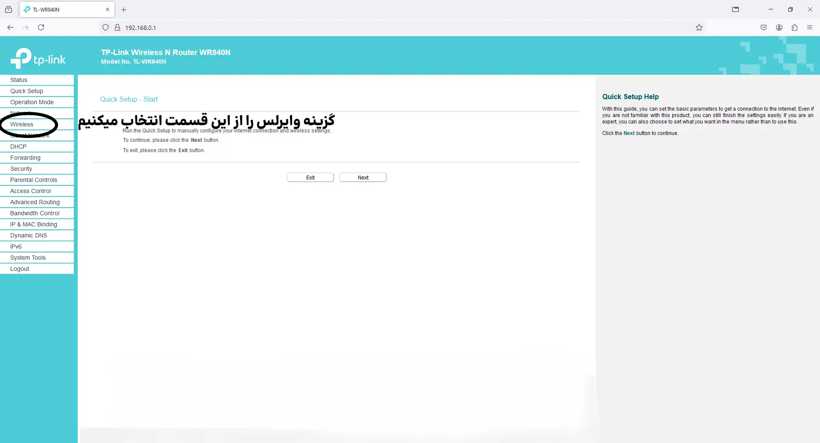Click the Quick Setup Help heading
Viewport: 820px width, 443px height.
tap(630, 97)
